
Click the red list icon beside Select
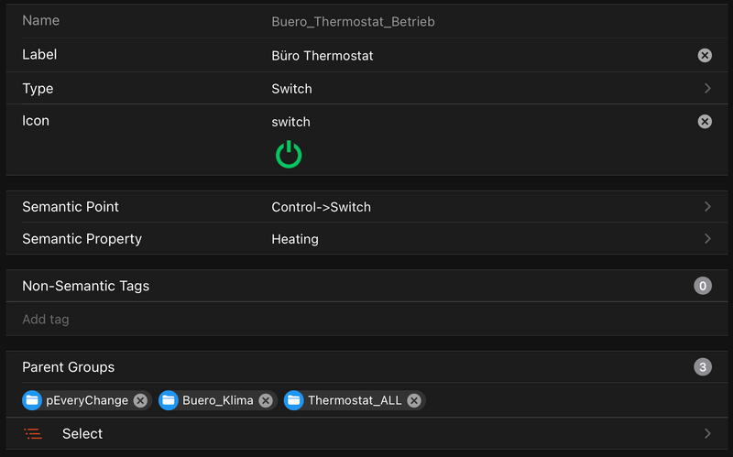click(33, 434)
